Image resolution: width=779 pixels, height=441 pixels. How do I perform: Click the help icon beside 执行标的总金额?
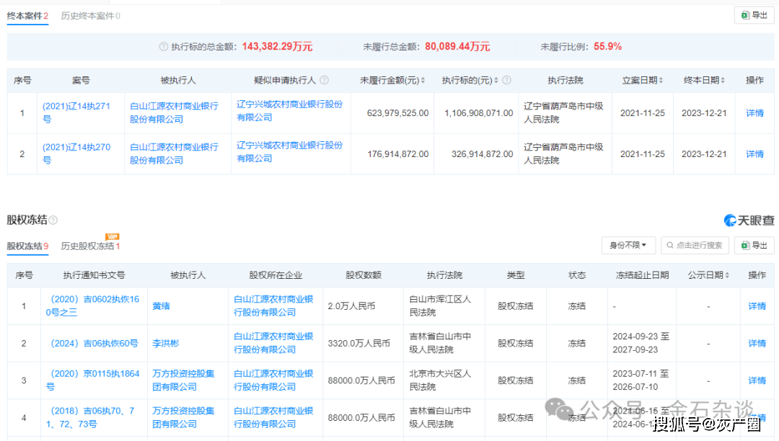coord(164,47)
